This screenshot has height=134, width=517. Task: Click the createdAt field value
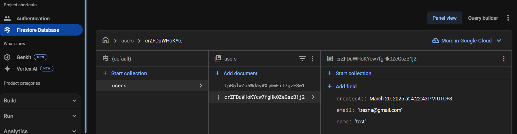pos(411,99)
